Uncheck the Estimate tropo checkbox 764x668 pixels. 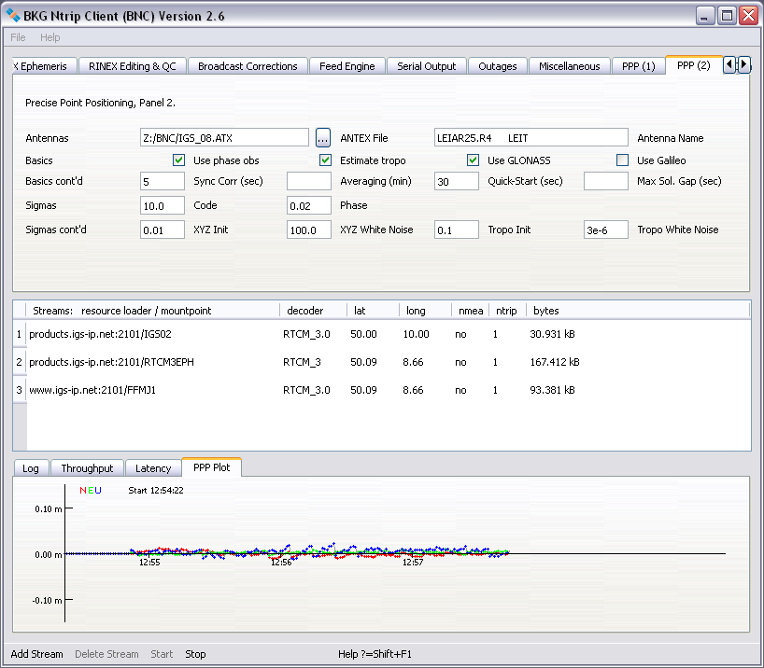tap(326, 160)
